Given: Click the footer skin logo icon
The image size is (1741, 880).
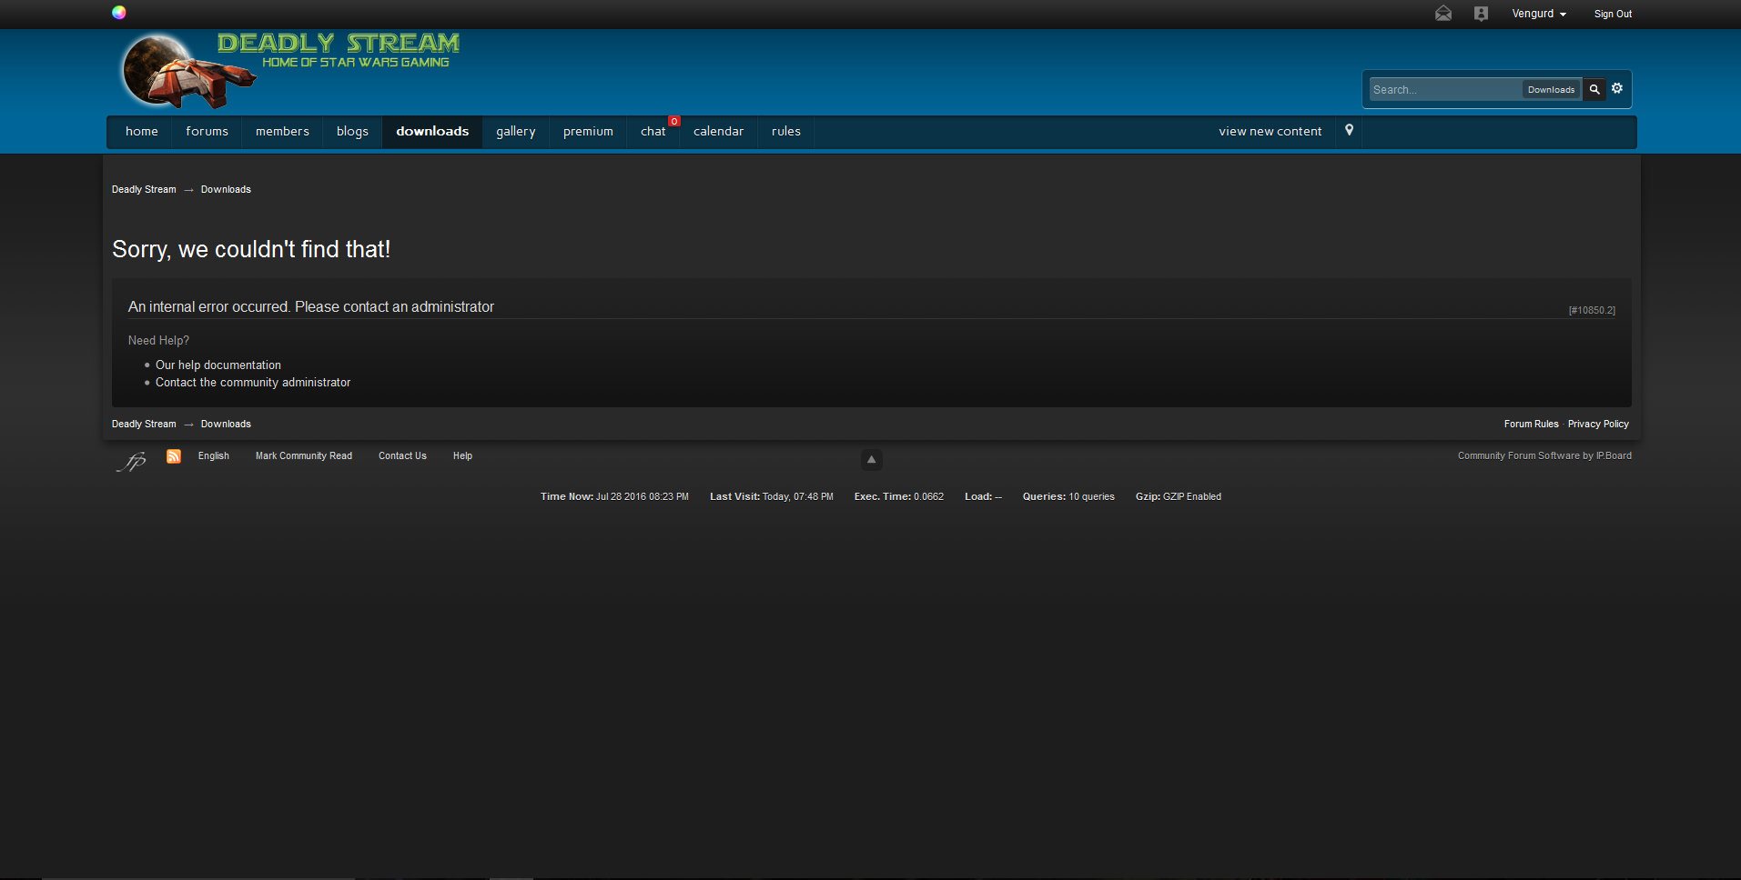Looking at the screenshot, I should [131, 461].
